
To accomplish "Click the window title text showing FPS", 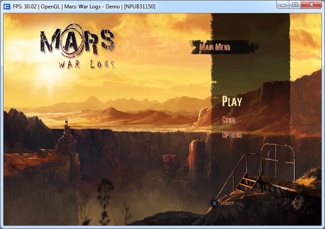I will [84, 7].
